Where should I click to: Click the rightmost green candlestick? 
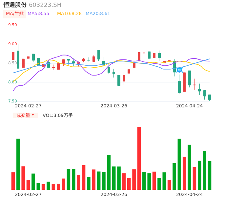(210, 97)
